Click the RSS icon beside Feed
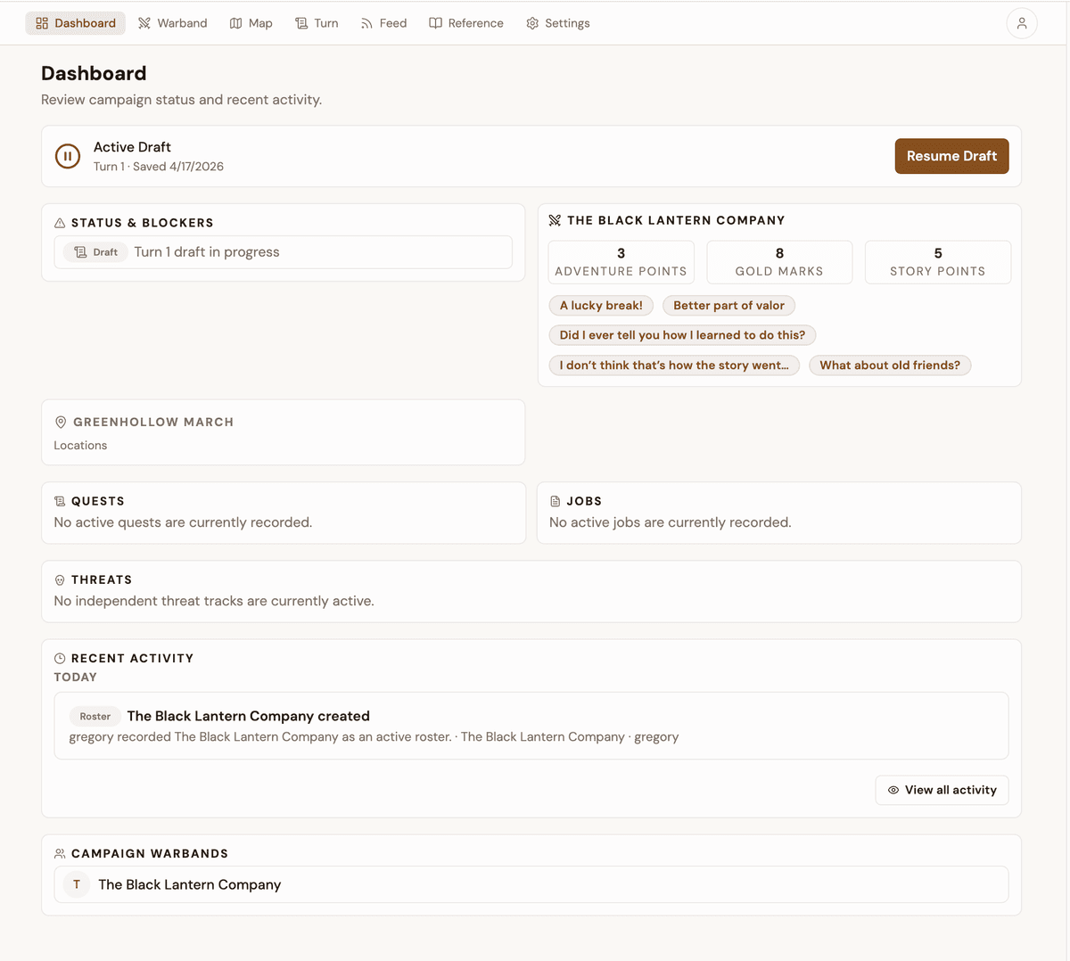The width and height of the screenshot is (1070, 961). (x=366, y=23)
